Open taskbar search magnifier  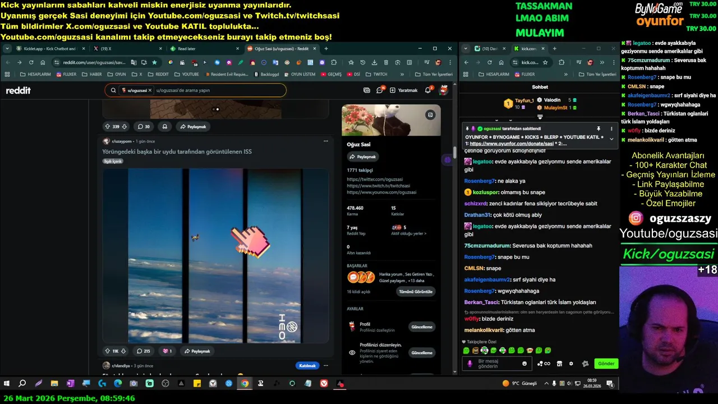click(x=22, y=383)
